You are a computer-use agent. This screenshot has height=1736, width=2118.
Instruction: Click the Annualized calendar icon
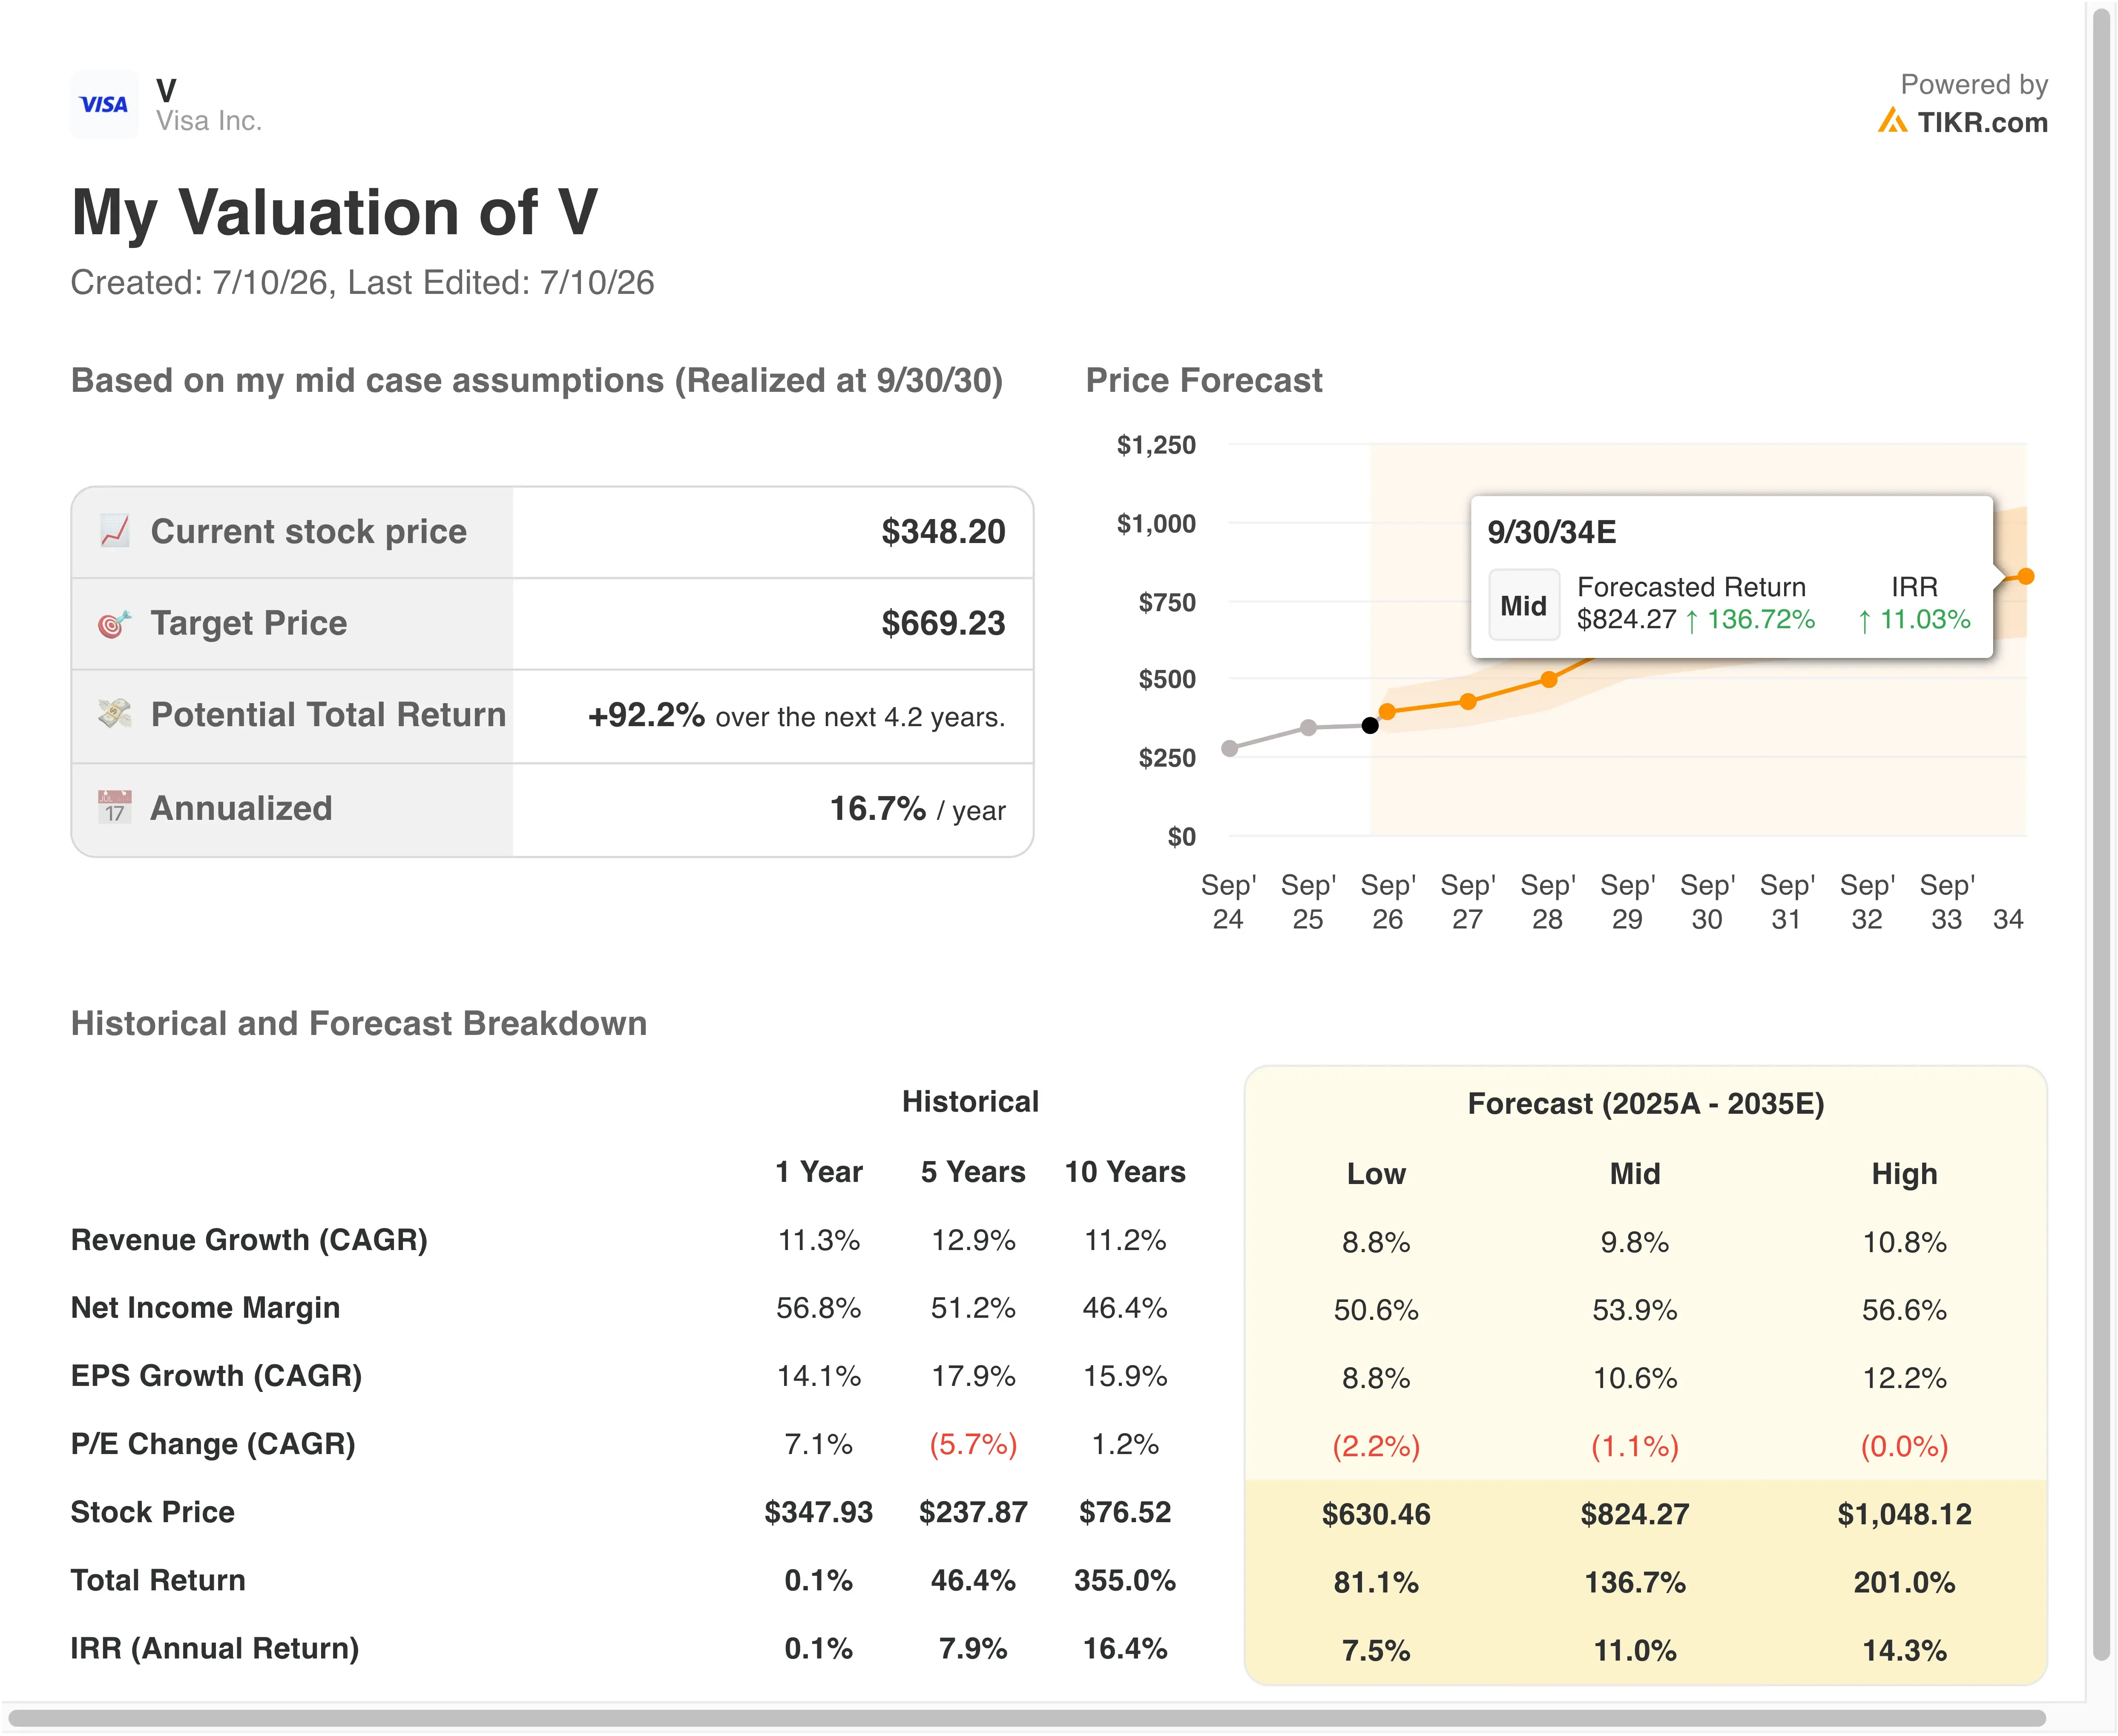115,807
